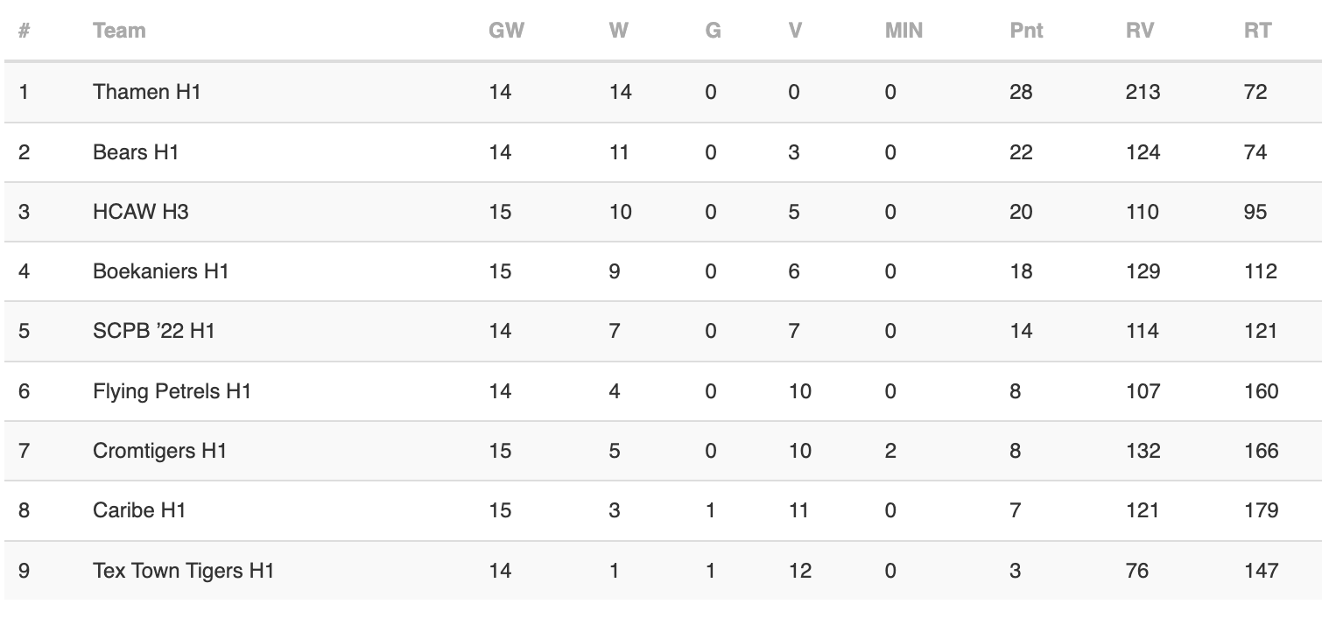Click the RV column header

pyautogui.click(x=1140, y=31)
